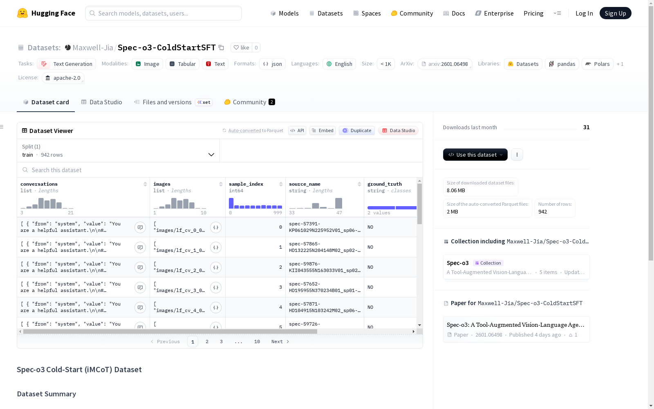Open the dataset options kebab menu
This screenshot has height=409, width=654.
coord(517,155)
